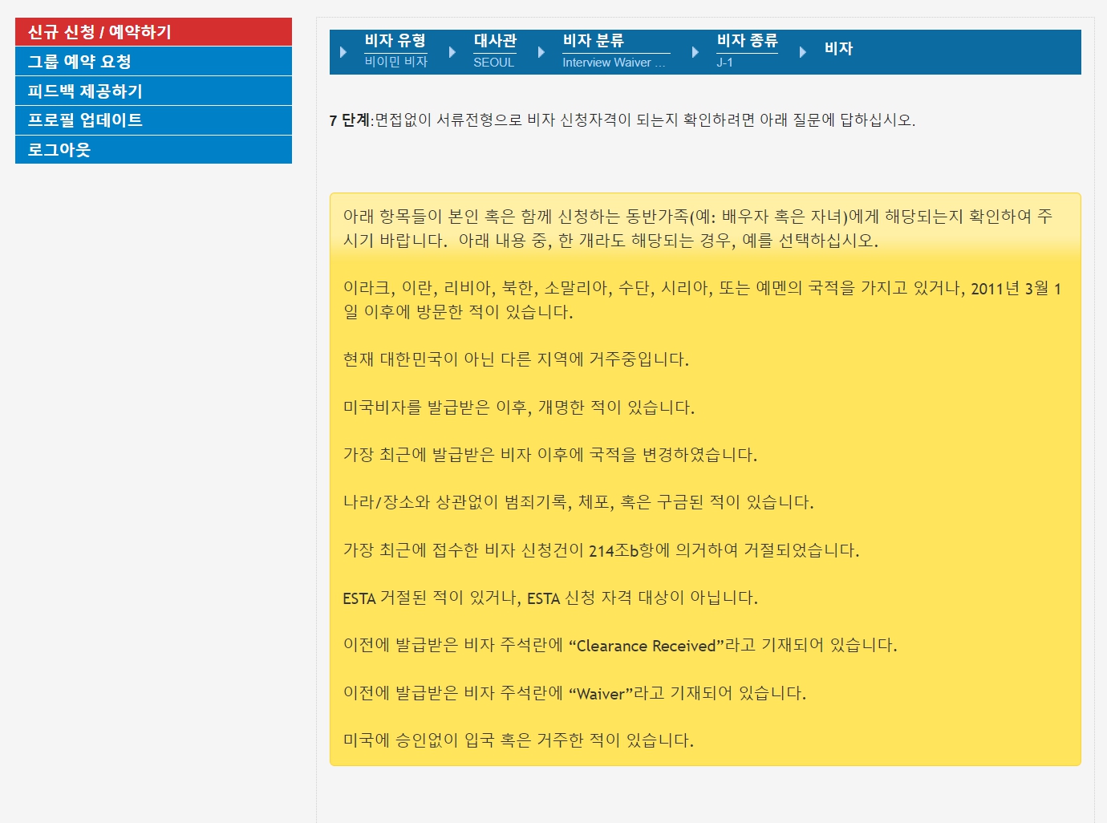1107x823 pixels.
Task: Click intro paragraph starting 아래 항목들이 본인
Action: coord(698,229)
